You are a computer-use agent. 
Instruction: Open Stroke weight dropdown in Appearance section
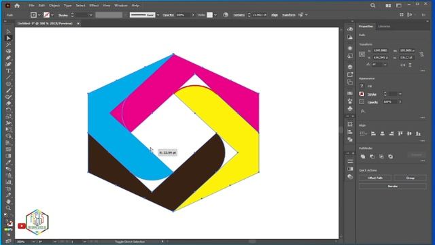click(400, 94)
